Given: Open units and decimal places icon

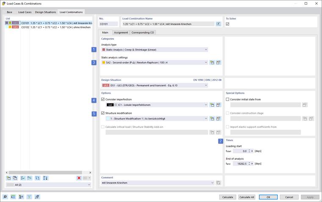Looking at the screenshot, I should pos(13,197).
